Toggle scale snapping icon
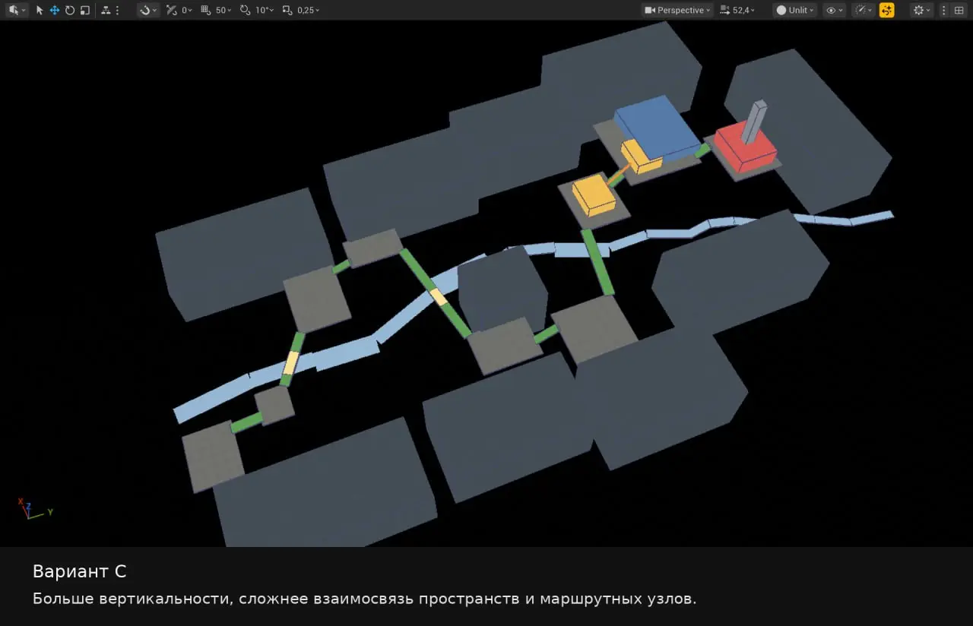 click(287, 11)
